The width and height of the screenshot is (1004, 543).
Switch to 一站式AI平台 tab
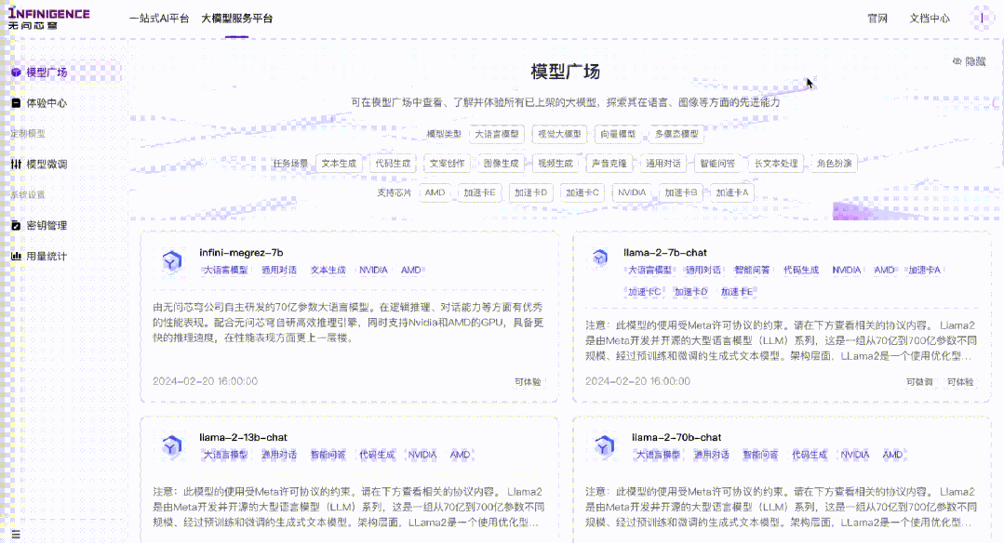tap(159, 19)
